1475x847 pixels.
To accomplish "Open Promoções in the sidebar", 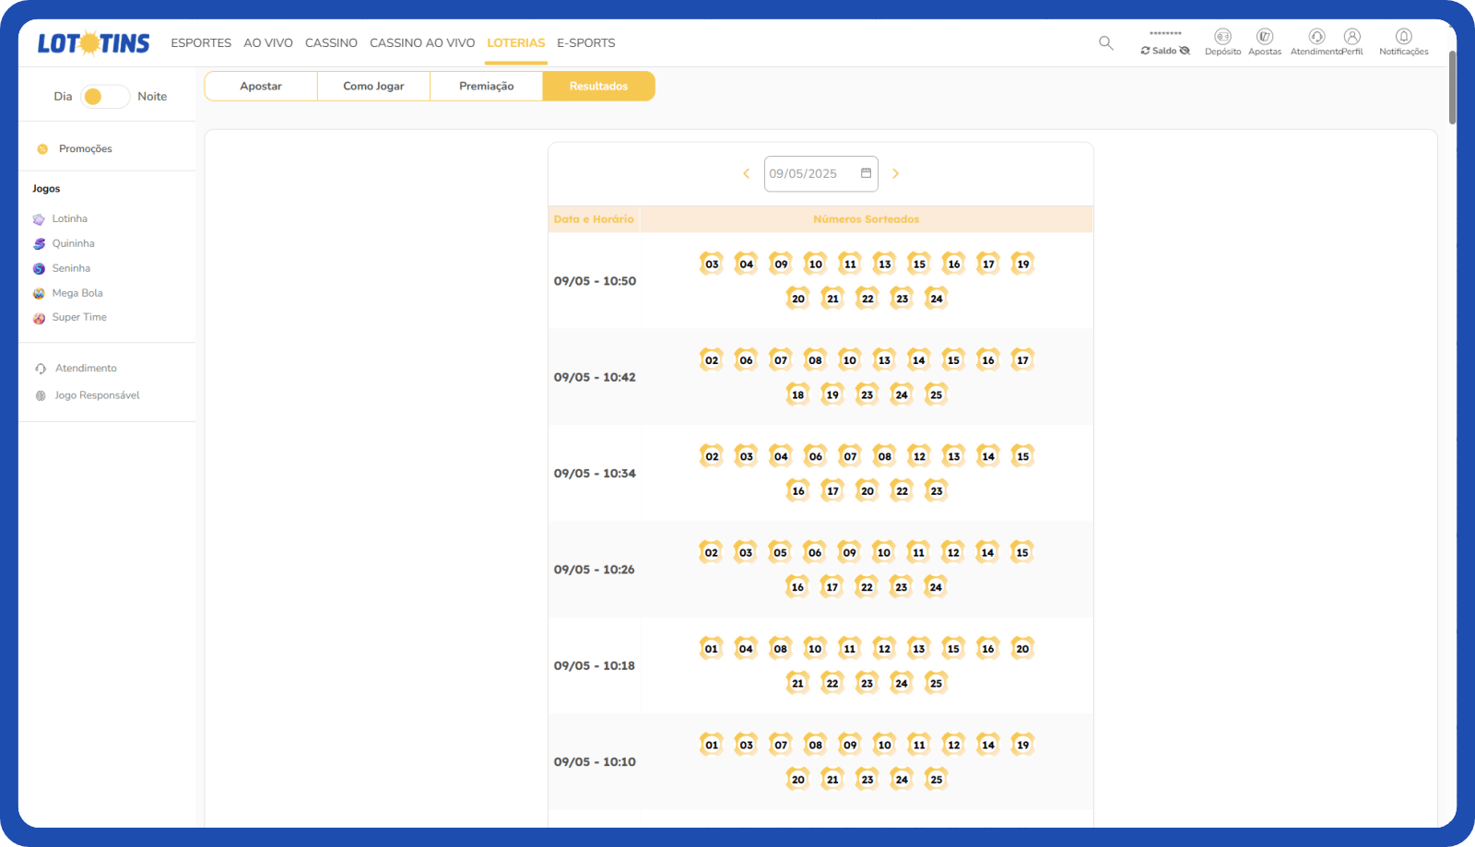I will click(x=86, y=149).
